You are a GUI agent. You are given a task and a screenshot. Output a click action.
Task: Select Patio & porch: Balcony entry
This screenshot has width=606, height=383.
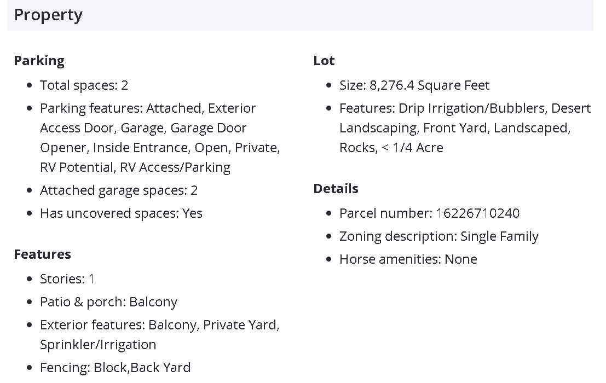point(108,301)
